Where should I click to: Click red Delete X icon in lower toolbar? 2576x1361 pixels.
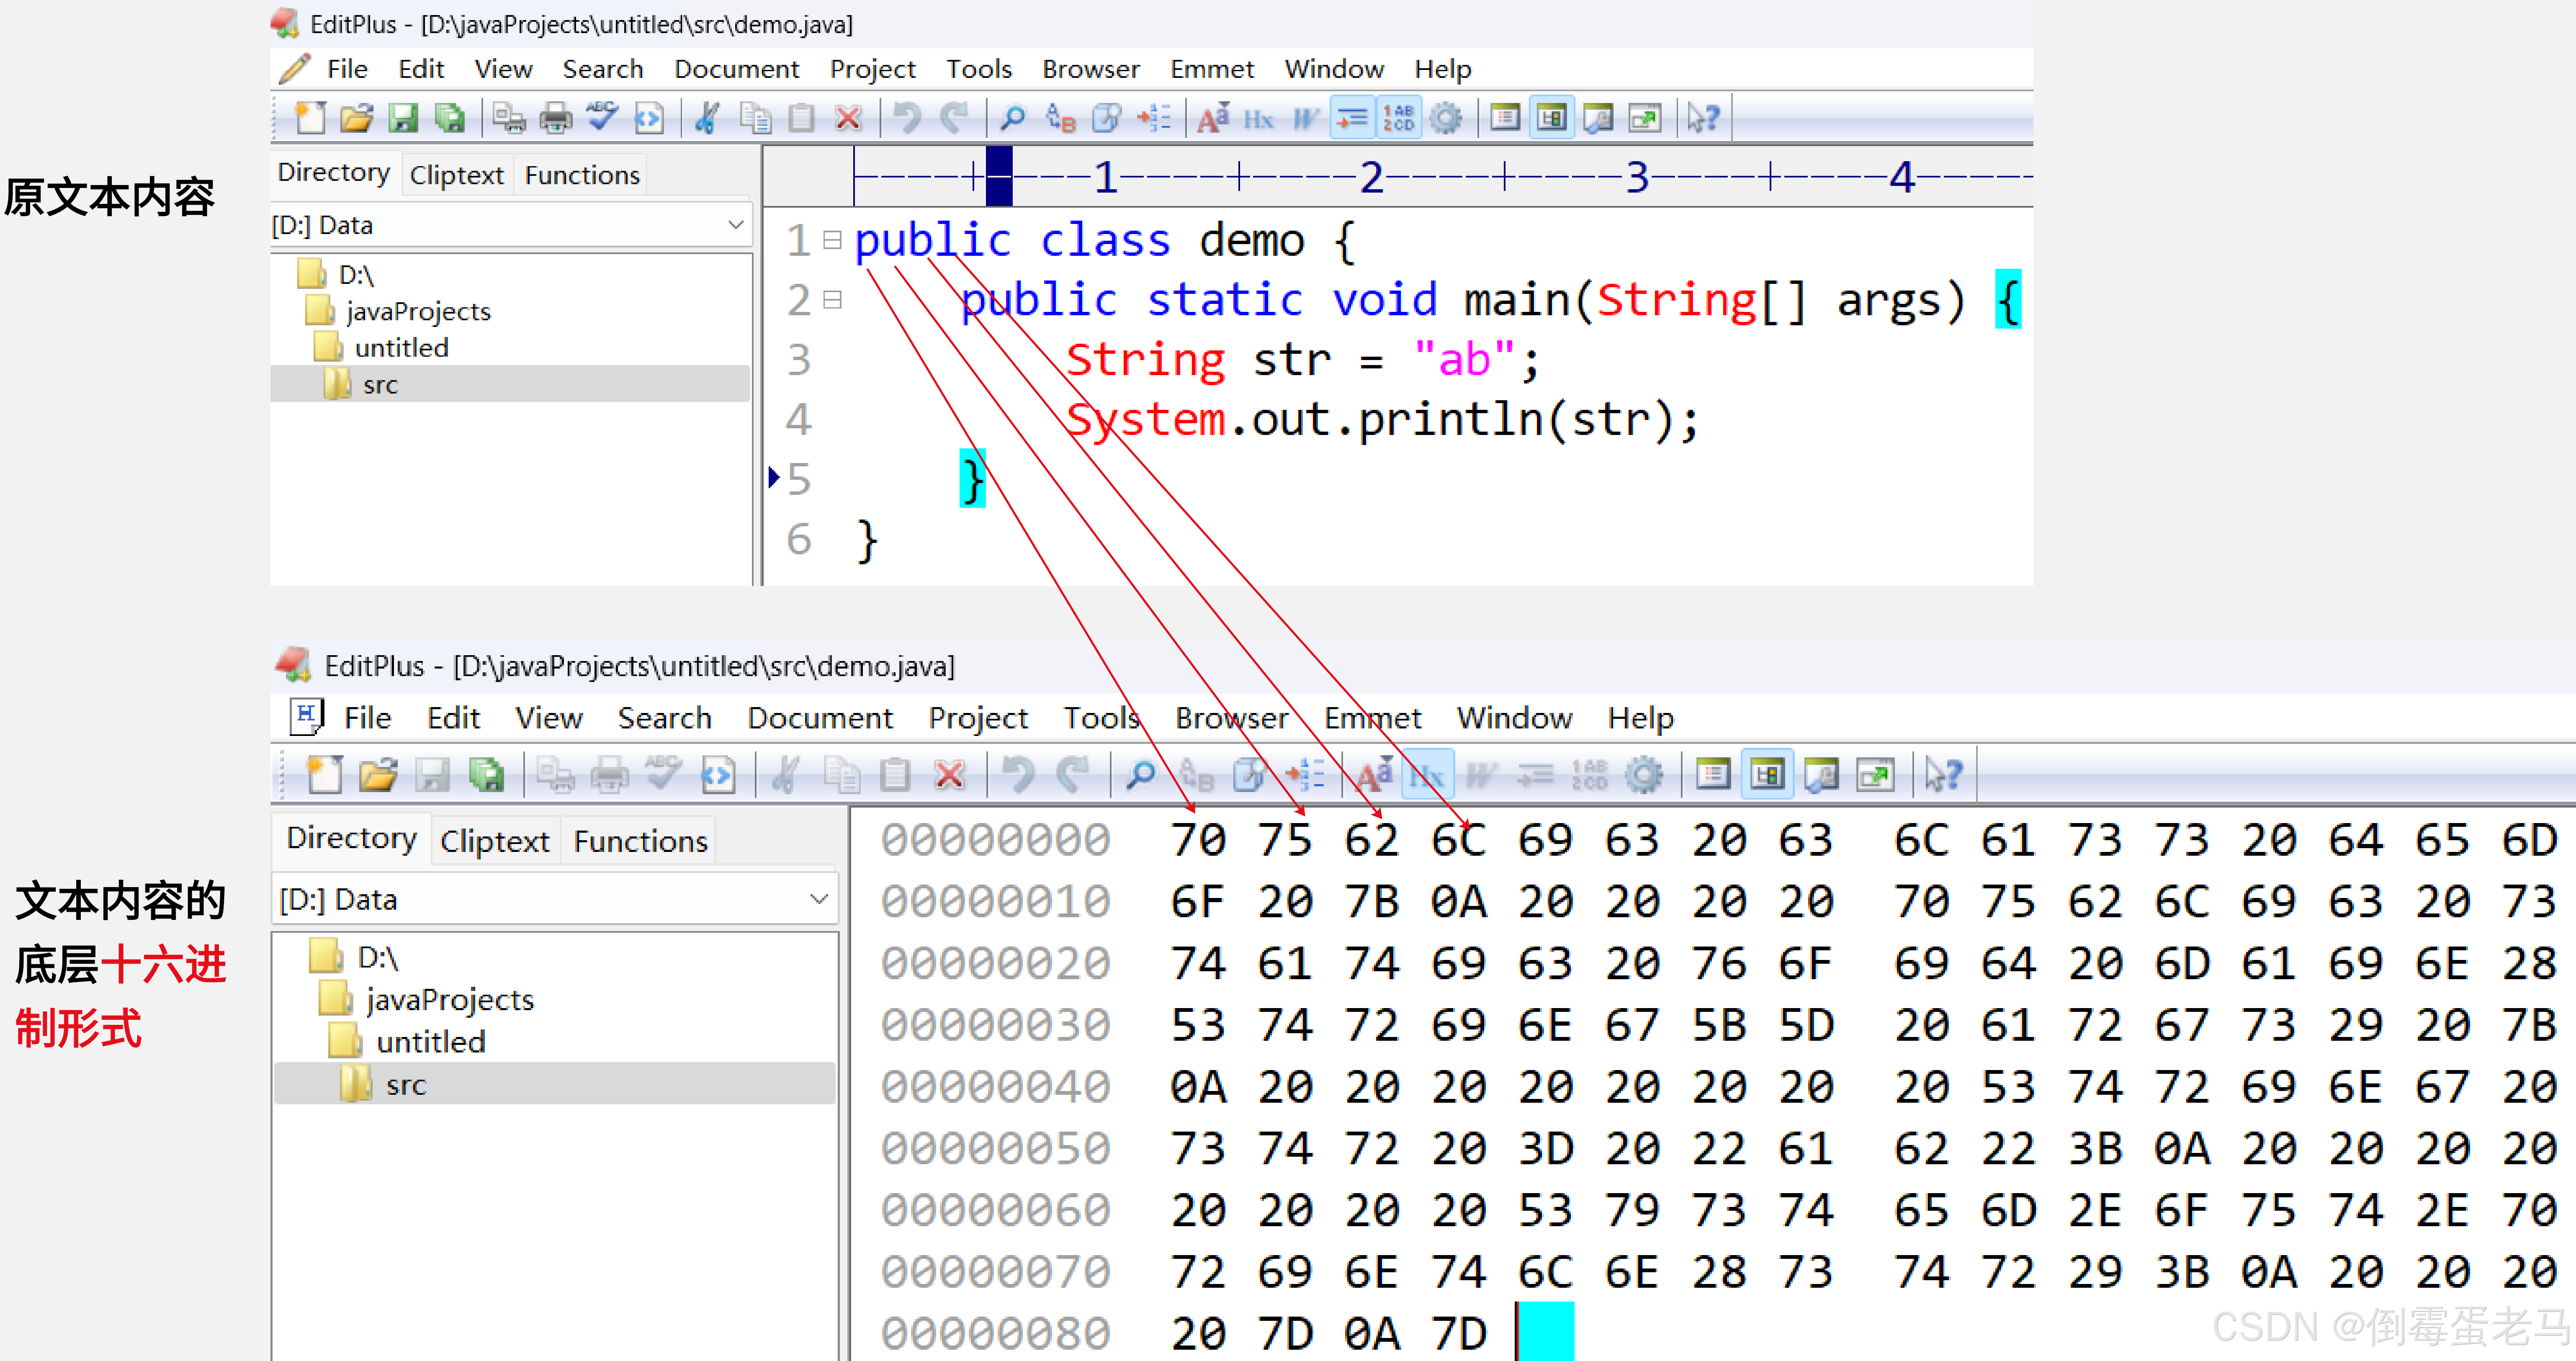[x=949, y=775]
